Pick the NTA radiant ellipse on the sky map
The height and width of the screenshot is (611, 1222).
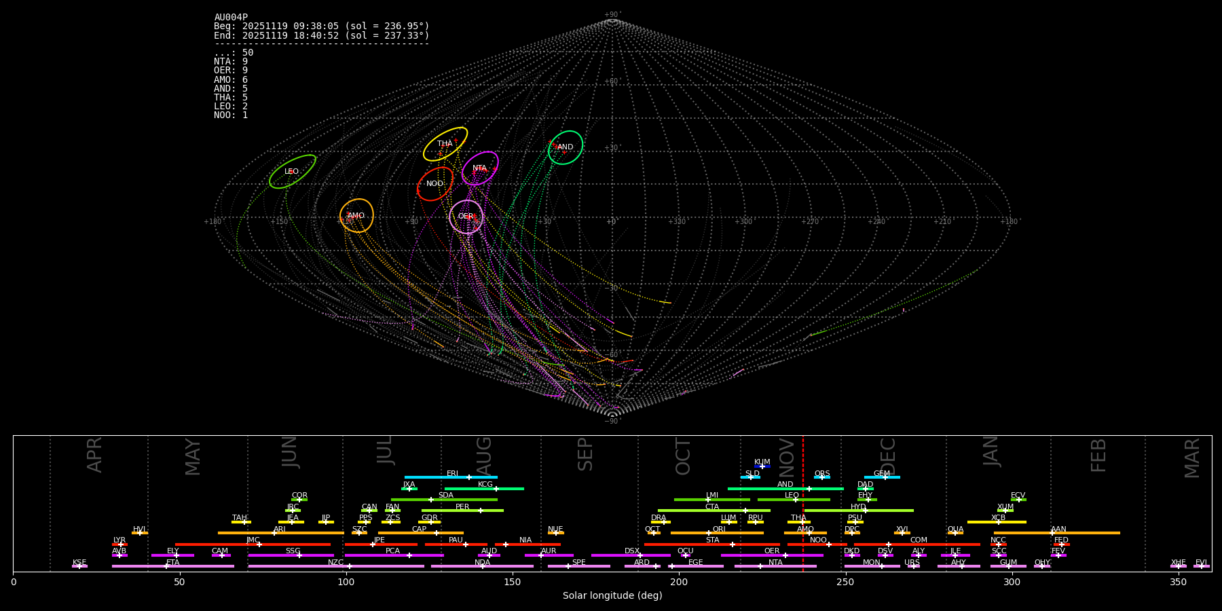[x=480, y=168]
